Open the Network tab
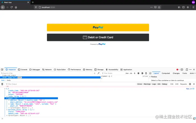Viewport: 196px width, 123px height. pos(47,70)
